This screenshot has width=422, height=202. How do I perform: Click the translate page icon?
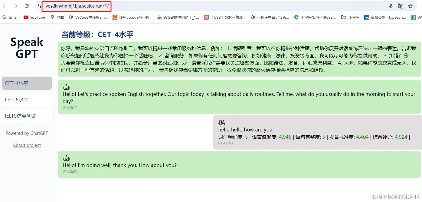click(400, 6)
